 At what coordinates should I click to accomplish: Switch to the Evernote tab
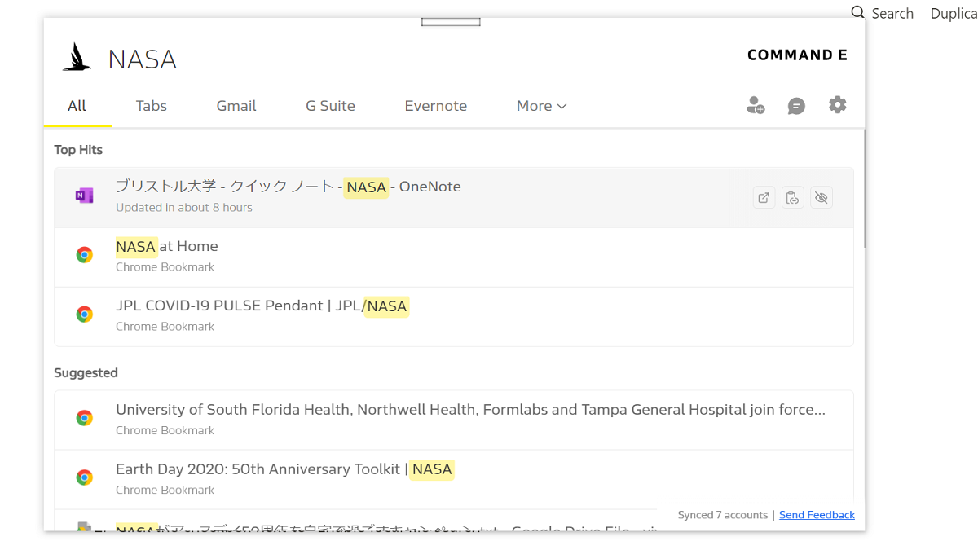click(436, 106)
